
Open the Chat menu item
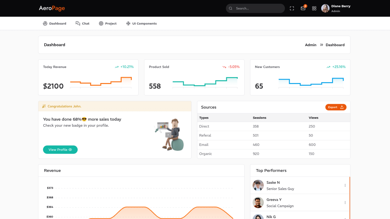click(83, 23)
